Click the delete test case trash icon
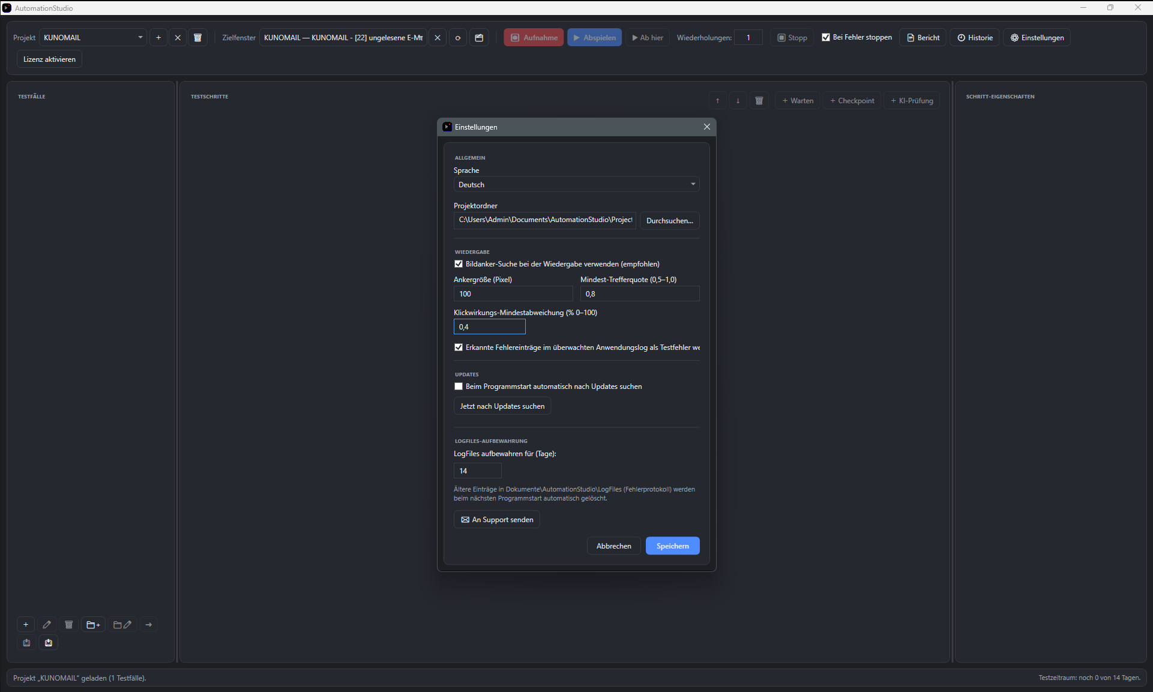Image resolution: width=1153 pixels, height=692 pixels. [69, 625]
